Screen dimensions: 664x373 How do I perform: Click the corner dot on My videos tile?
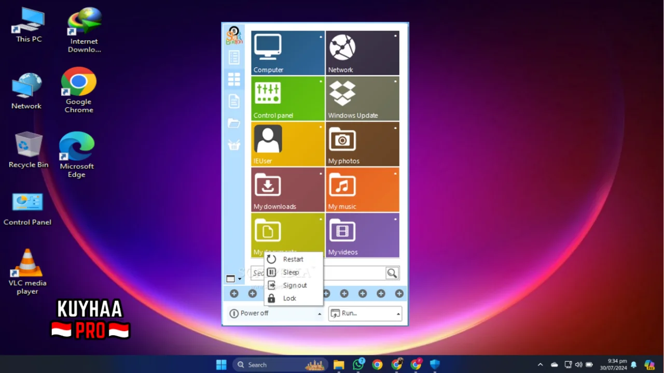click(x=395, y=219)
